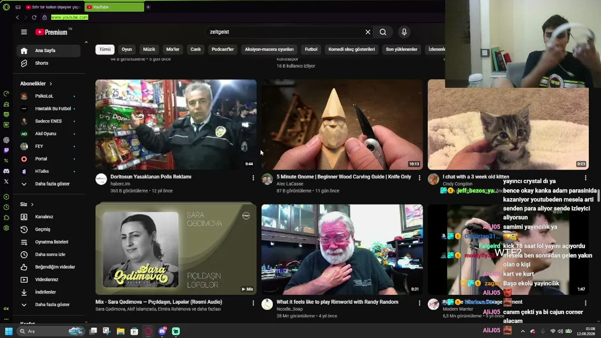Open X in the Opera sidebar
The image size is (601, 338).
[x=6, y=181]
